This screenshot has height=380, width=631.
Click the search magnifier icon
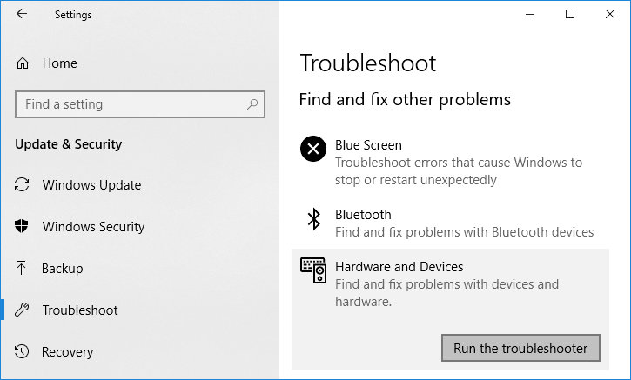(252, 104)
